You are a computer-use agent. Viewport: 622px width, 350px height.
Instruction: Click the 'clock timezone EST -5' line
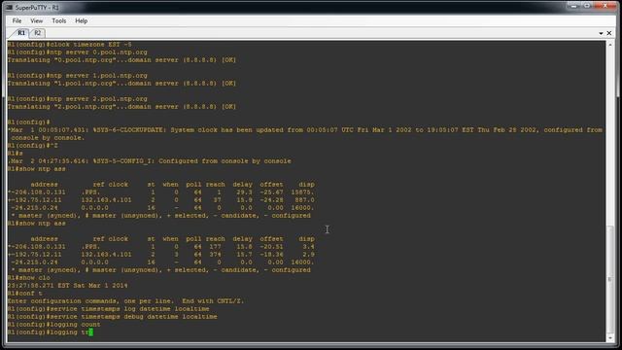click(69, 45)
